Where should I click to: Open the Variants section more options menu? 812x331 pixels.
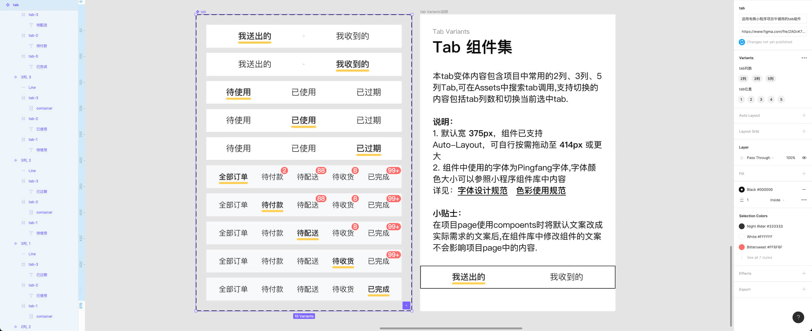pyautogui.click(x=804, y=58)
